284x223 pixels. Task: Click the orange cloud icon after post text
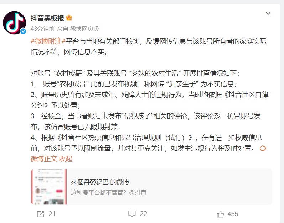click(x=263, y=148)
